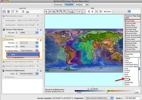The width and height of the screenshot is (142, 100).
Task: Click Japan in the Countries list
Action: click(127, 78)
